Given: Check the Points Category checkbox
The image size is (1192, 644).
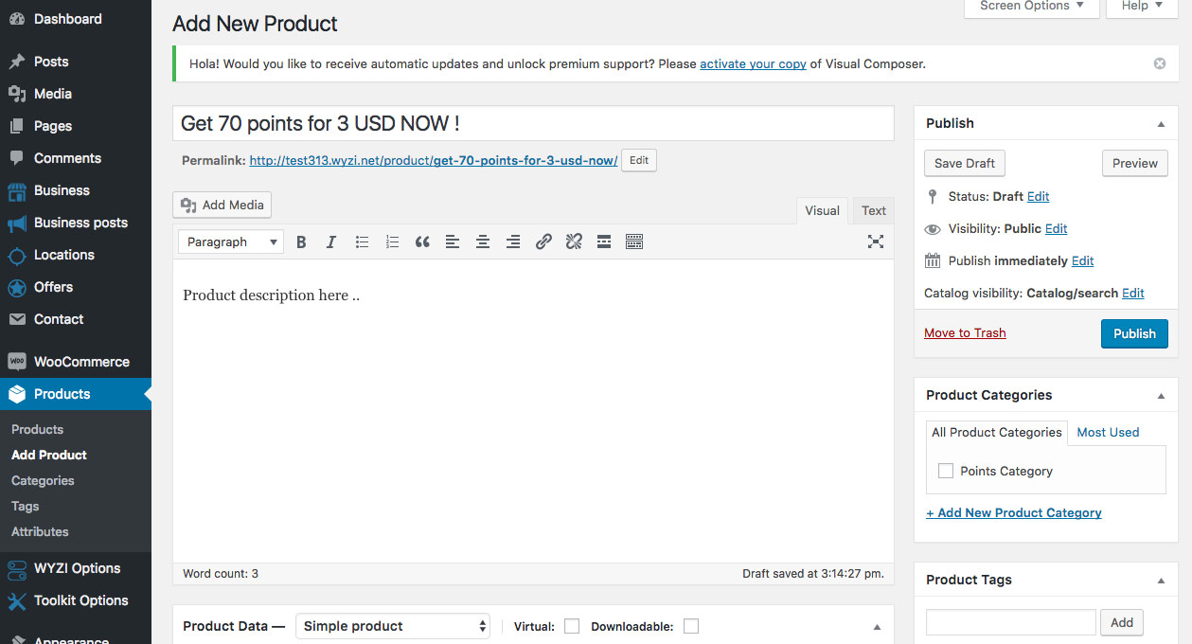Looking at the screenshot, I should (x=946, y=471).
